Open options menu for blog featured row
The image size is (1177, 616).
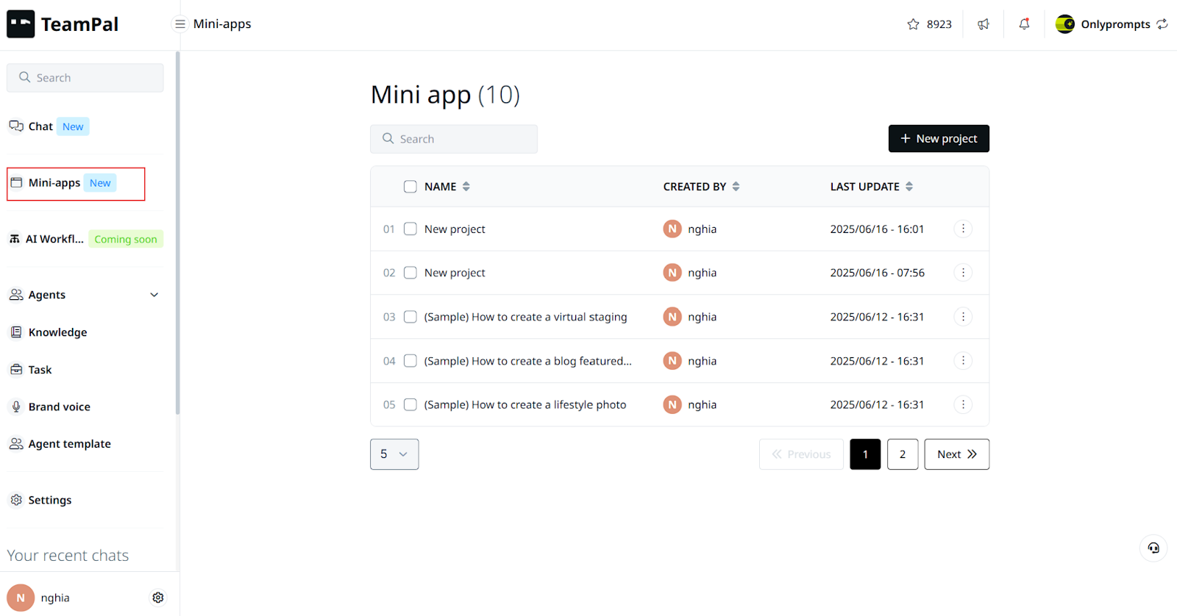[963, 361]
